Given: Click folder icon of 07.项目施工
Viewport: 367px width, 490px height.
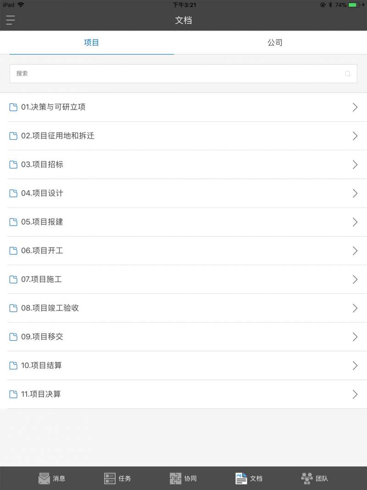Looking at the screenshot, I should tap(13, 279).
